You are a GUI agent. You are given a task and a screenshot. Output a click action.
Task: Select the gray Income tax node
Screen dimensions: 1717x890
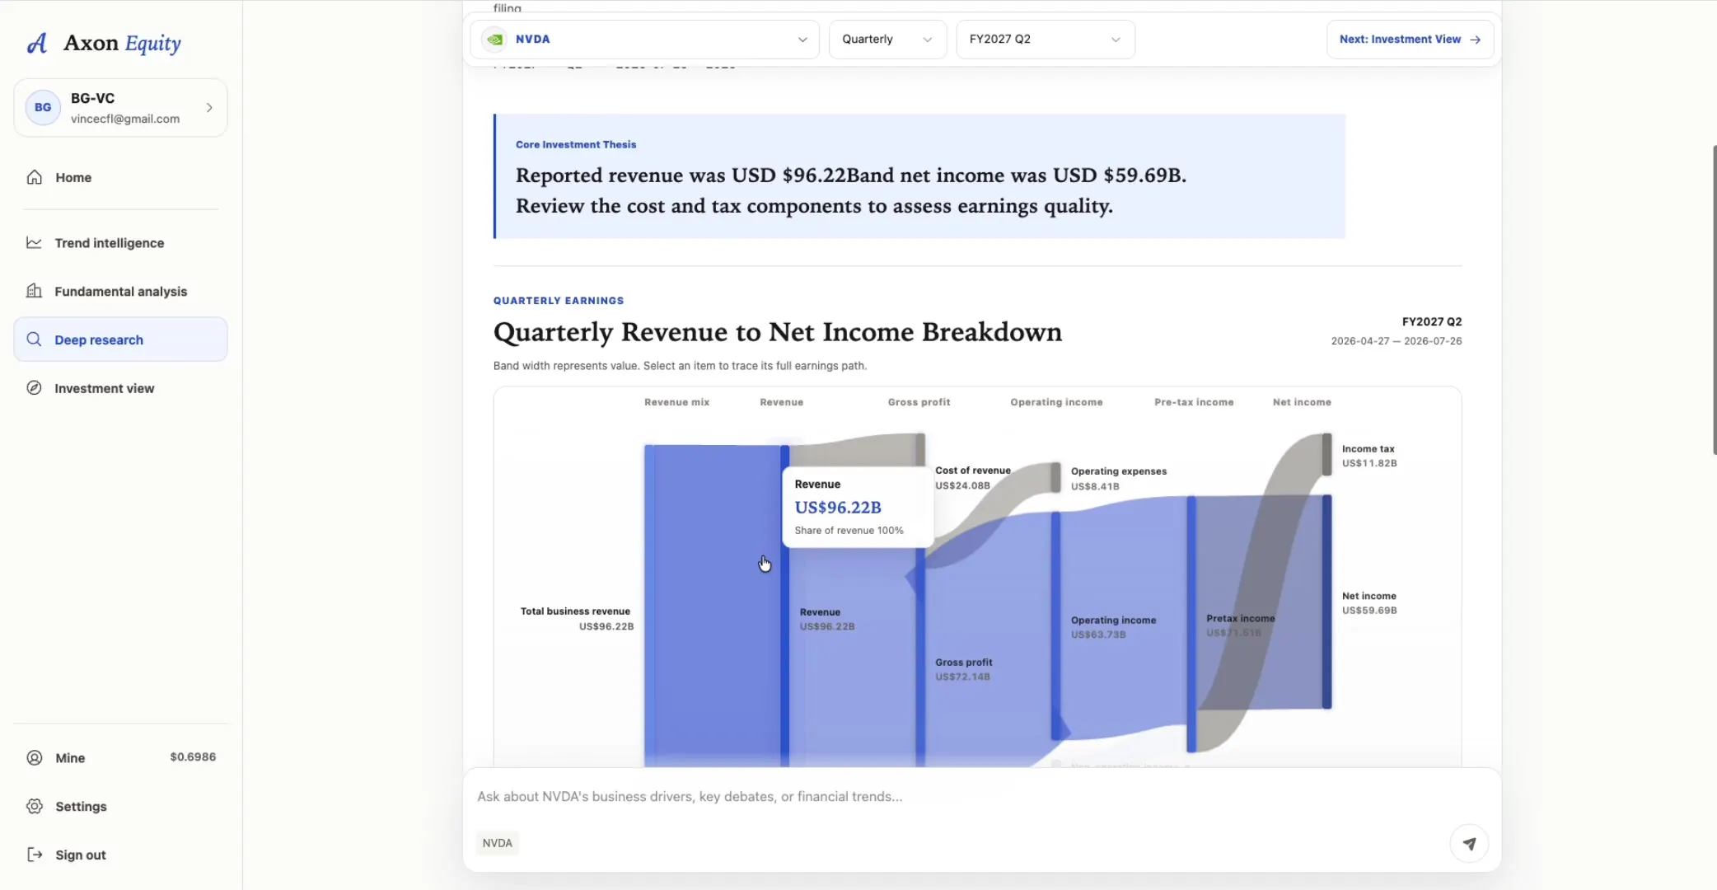click(1326, 454)
